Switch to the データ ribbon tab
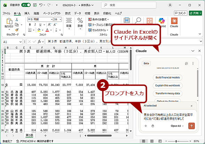Viewport: 205px width, 144px height. (78, 13)
